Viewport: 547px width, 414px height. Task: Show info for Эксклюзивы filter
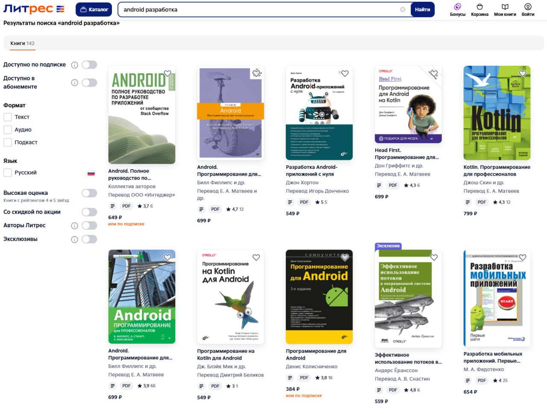pos(74,239)
